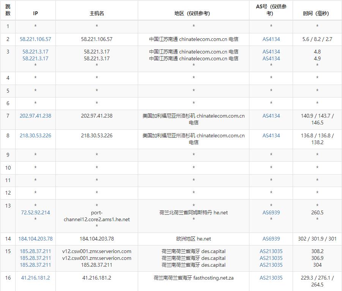This screenshot has height=291, width=342.
Task: Select region text 荷兰南荷兰省海牙 fasthosting.net.za
Action: pos(194,278)
